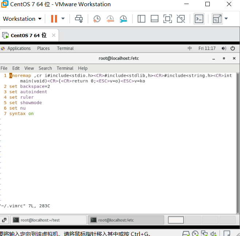The height and width of the screenshot is (236, 240).
Task: Click the 'set ruler' line
Action: click(x=21, y=97)
